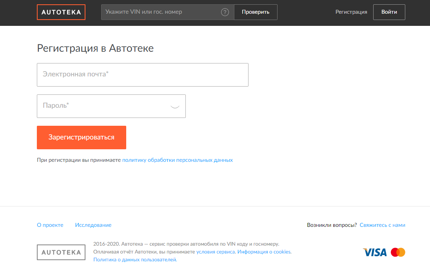Open the О проекте footer link
The image size is (430, 277).
tap(50, 225)
